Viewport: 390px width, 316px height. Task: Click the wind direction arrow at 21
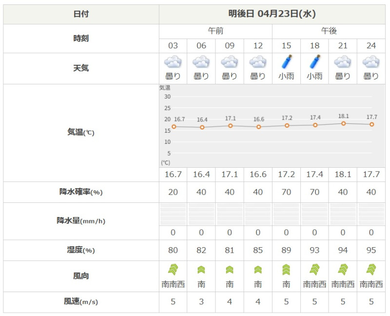[x=343, y=270]
